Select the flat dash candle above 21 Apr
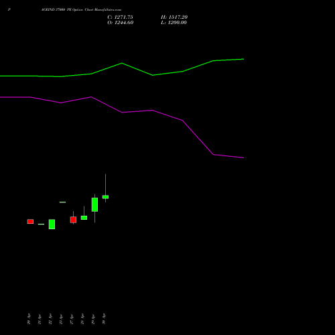This screenshot has width=335, height=335. coord(41,224)
